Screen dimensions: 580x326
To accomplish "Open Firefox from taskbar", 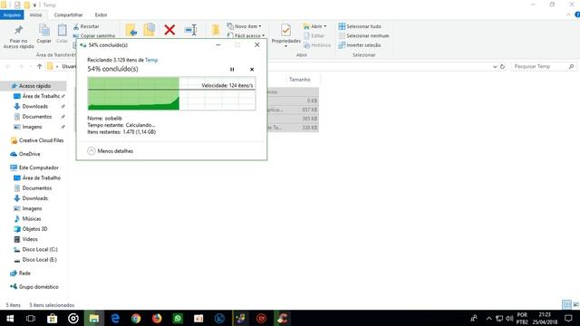I will [157, 318].
